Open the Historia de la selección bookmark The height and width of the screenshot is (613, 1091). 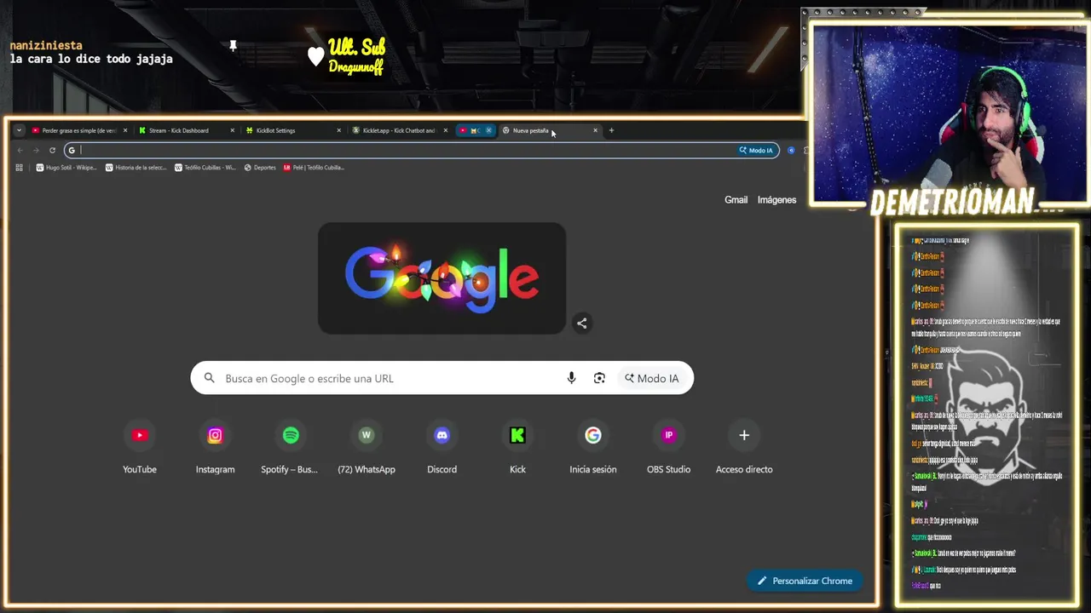[x=136, y=168]
